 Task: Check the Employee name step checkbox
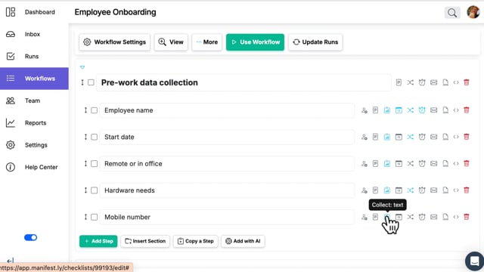point(94,110)
